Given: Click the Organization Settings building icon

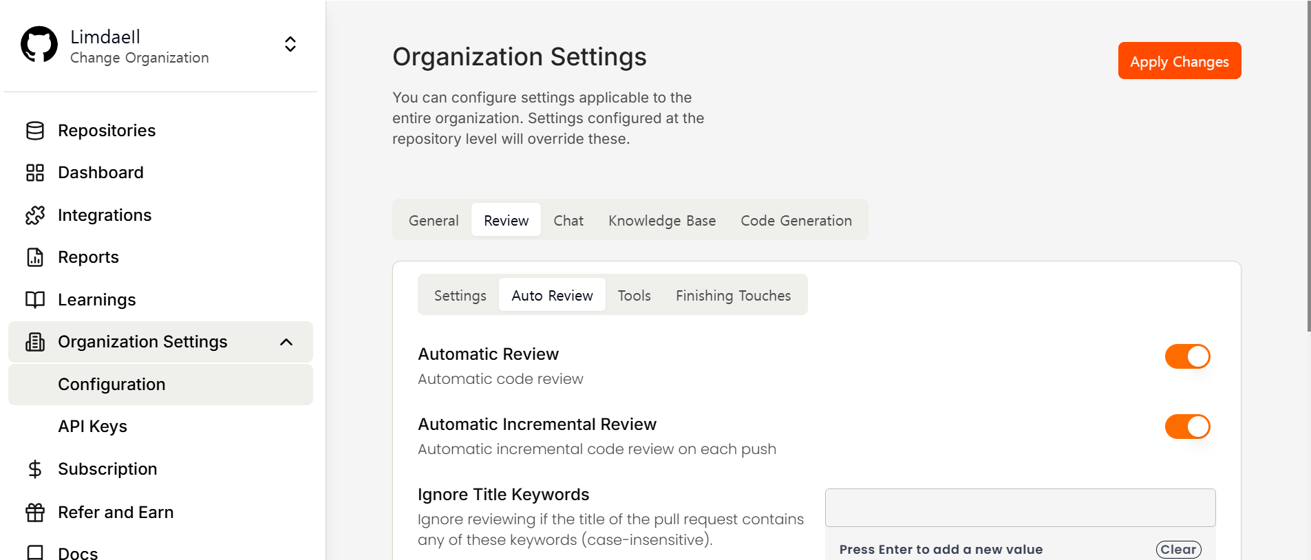Looking at the screenshot, I should tap(35, 342).
